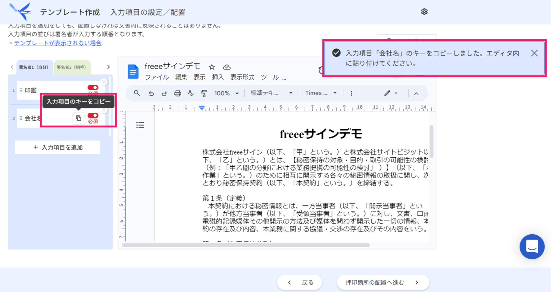This screenshot has width=551, height=292.
Task: Run spell check in Docs toolbar
Action: pyautogui.click(x=191, y=93)
